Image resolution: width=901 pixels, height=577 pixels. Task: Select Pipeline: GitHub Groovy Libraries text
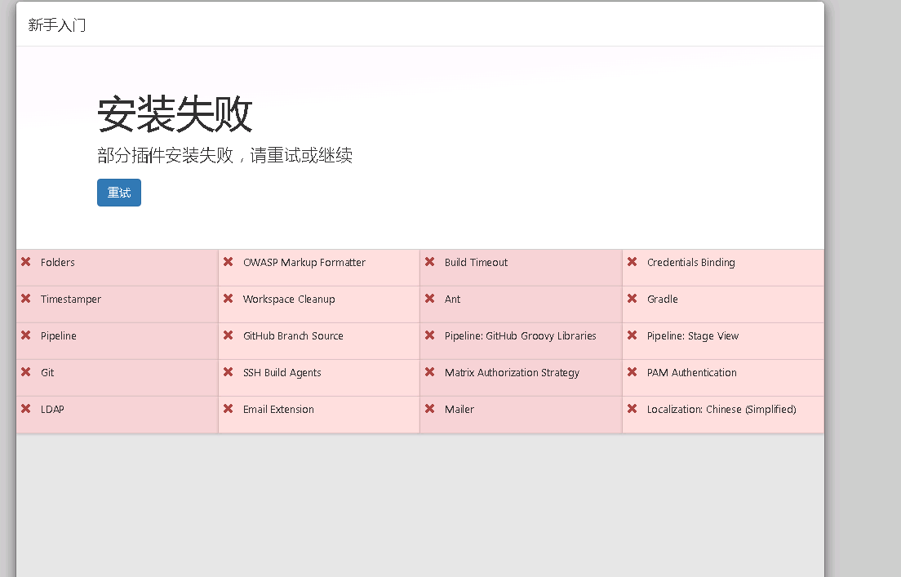[x=520, y=336]
